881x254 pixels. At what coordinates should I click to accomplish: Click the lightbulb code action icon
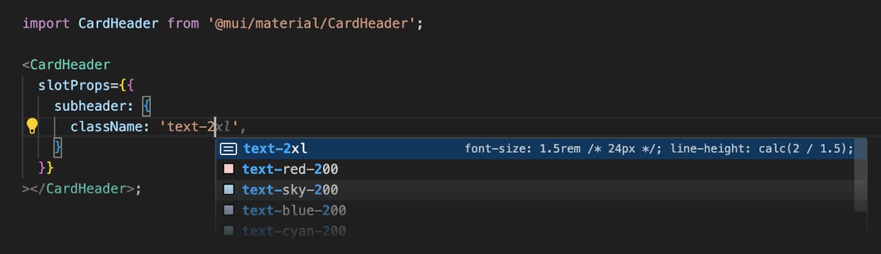[x=32, y=126]
